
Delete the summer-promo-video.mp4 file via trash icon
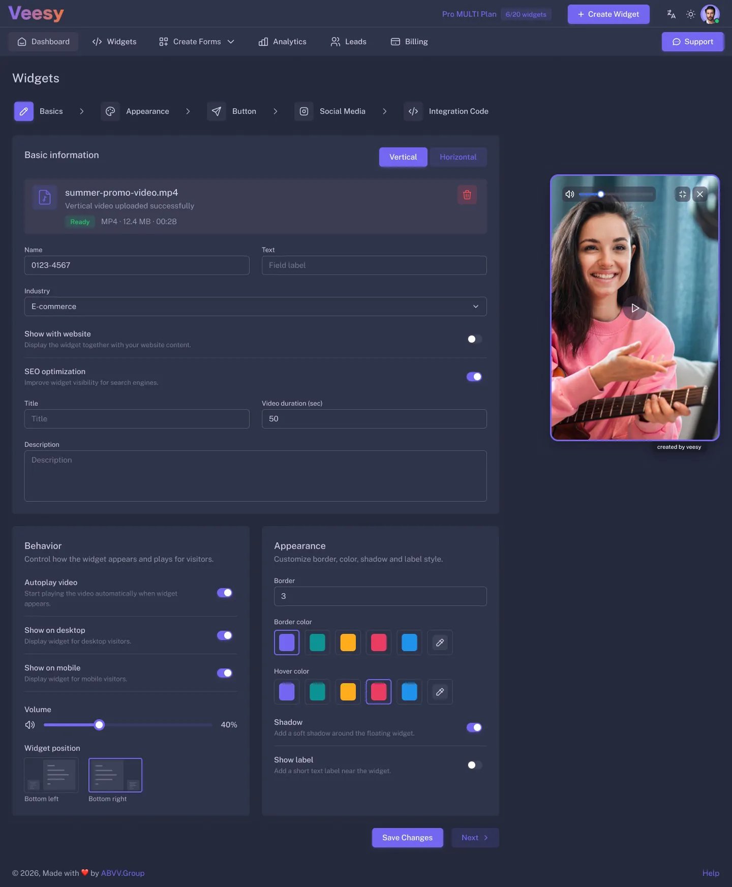pos(467,195)
